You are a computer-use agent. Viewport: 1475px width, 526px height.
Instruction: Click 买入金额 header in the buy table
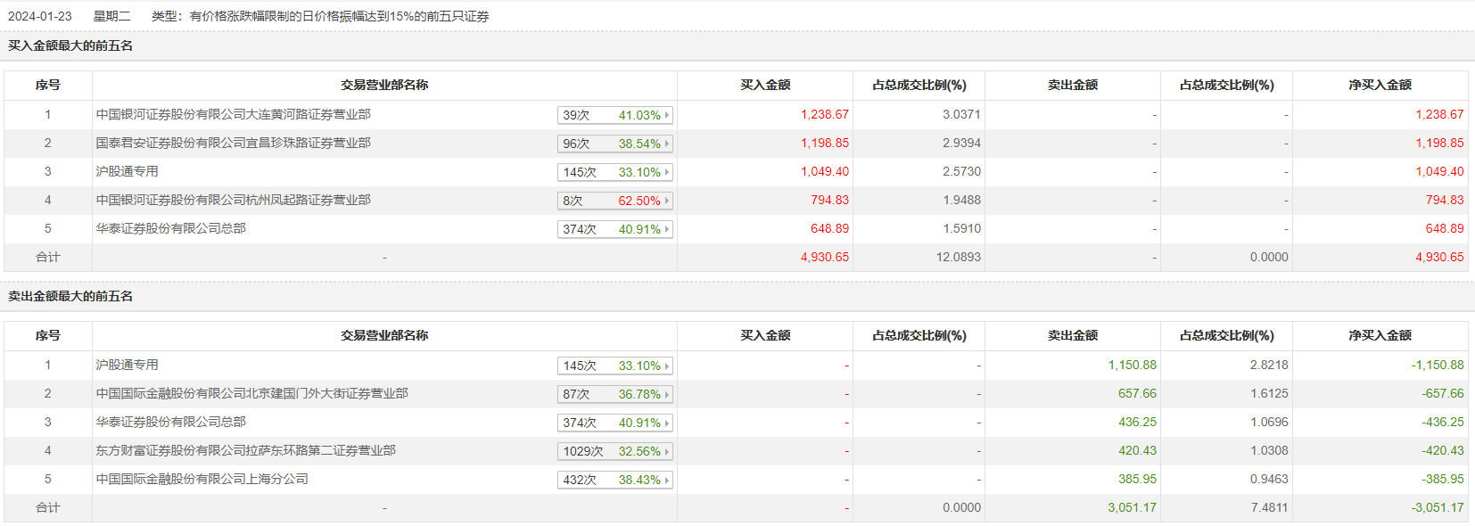765,85
